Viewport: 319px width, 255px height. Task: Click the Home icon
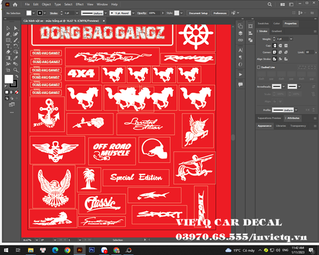16,4
